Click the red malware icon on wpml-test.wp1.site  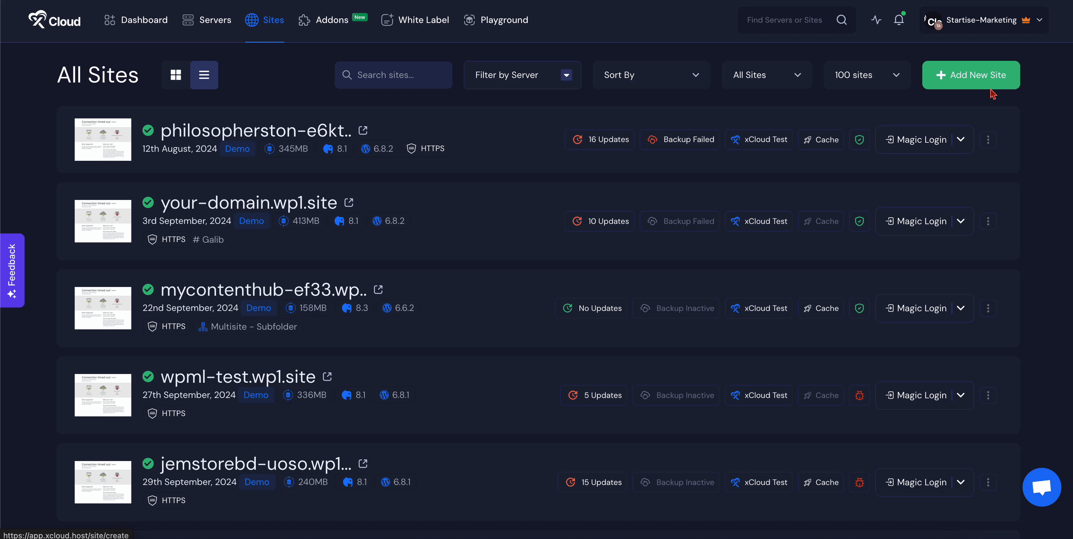(859, 395)
